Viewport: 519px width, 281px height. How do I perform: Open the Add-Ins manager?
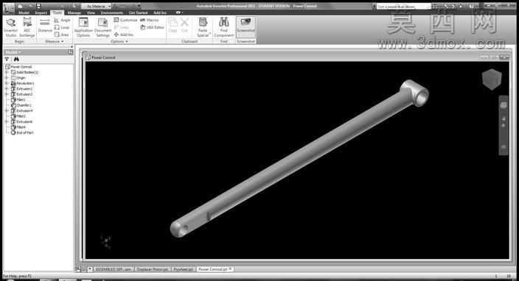tap(123, 35)
